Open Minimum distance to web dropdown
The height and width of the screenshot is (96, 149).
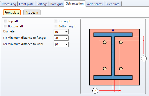coord(61,44)
